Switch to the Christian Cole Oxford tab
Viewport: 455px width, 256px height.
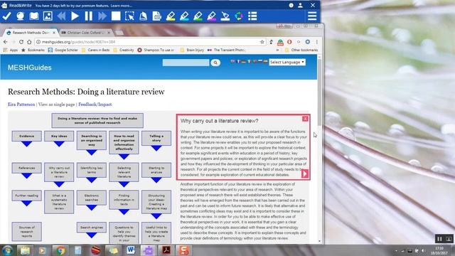click(x=85, y=33)
